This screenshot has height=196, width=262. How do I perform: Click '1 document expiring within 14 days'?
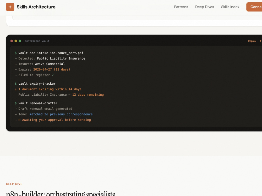coord(50,89)
